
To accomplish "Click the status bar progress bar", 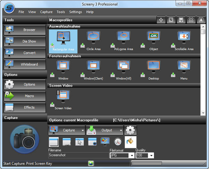I will 147,163.
